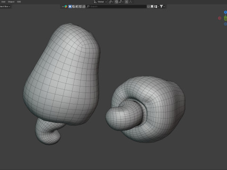Click the blue Z axis on navigation gizmo

tap(226, 12)
